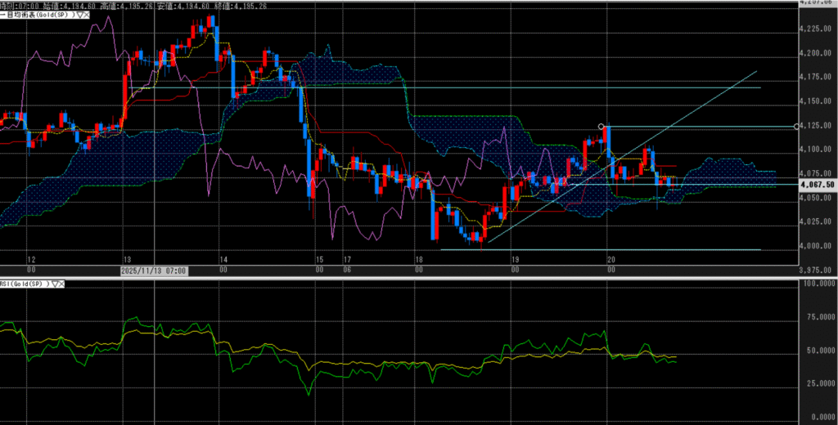The image size is (838, 425).
Task: Click the date label 19 on the time axis
Action: pyautogui.click(x=515, y=258)
